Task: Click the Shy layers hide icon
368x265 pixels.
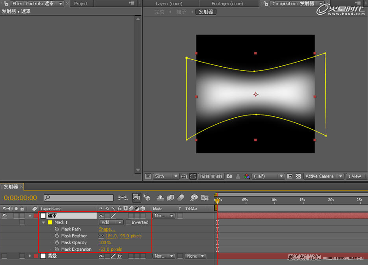Action: [160, 198]
